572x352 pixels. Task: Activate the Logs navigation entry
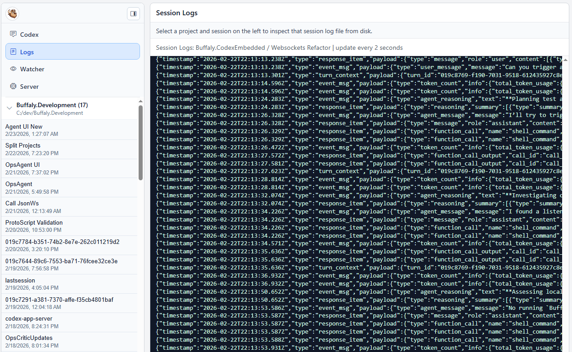pyautogui.click(x=26, y=52)
